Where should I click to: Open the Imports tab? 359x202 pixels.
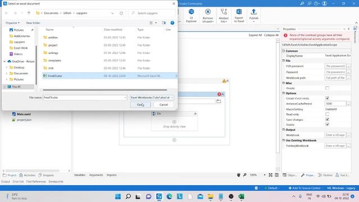(x=112, y=175)
